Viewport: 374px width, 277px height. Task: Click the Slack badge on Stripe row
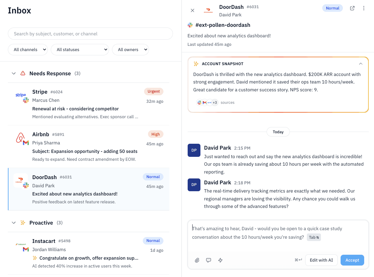pyautogui.click(x=26, y=101)
